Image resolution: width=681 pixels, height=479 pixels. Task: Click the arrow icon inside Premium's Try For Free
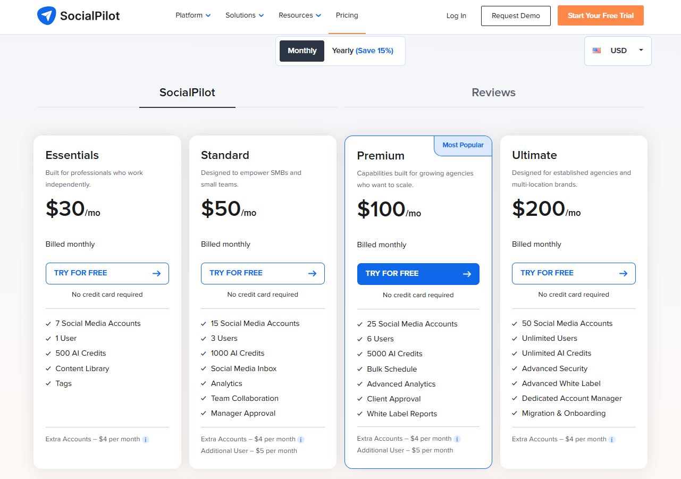click(467, 274)
